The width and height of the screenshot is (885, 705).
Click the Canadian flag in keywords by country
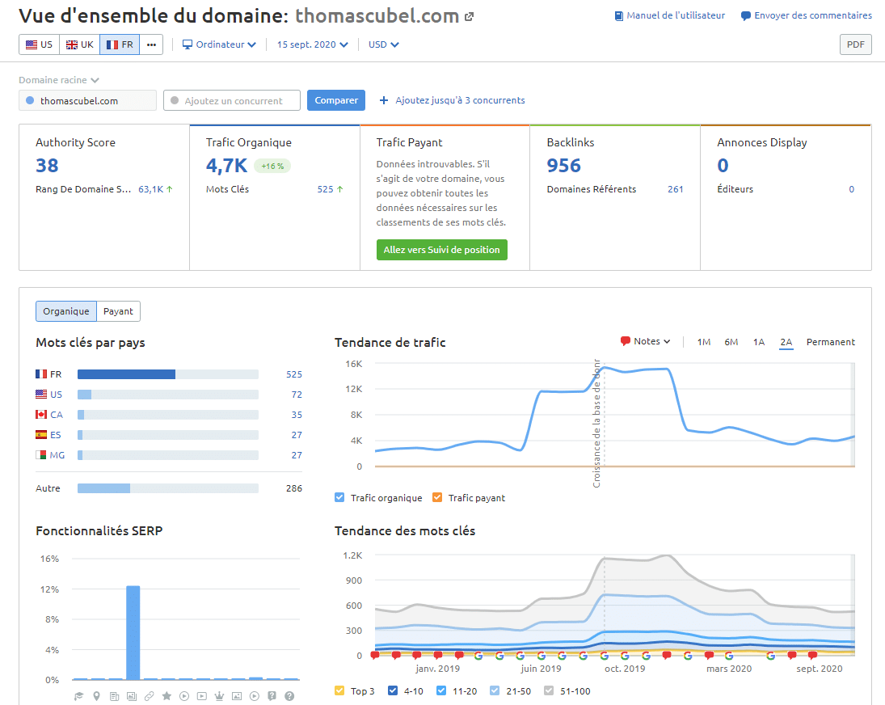(41, 414)
